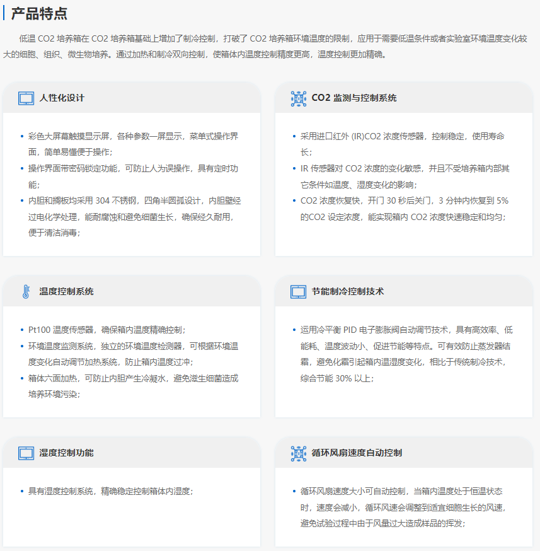Select the 温度控制系统 heading text
This screenshot has height=551, width=540.
66,292
